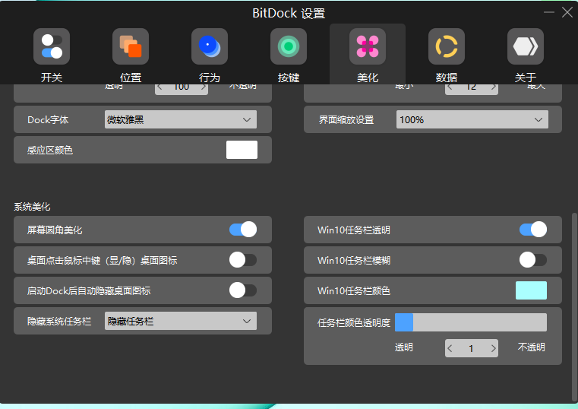Close the BitDock 设置 window
This screenshot has width=578, height=409.
[x=567, y=12]
